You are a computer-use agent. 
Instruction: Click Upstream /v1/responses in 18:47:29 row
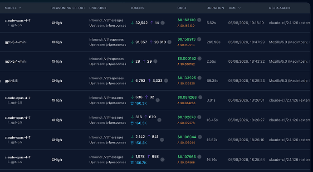pos(108,45)
